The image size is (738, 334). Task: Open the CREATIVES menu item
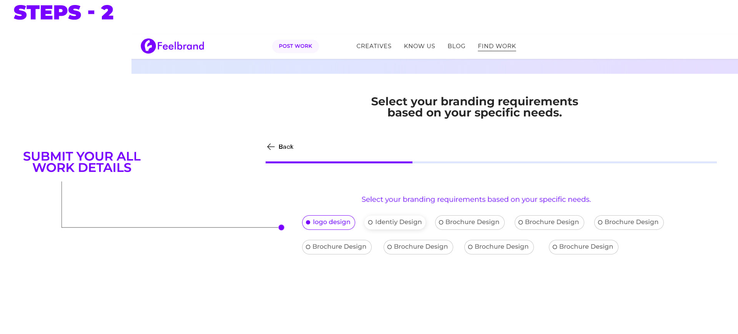coord(374,46)
